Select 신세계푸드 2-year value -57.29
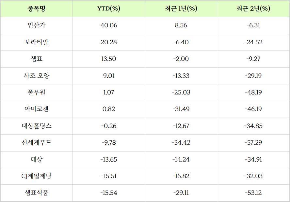This screenshot has height=202, width=290. tap(253, 143)
